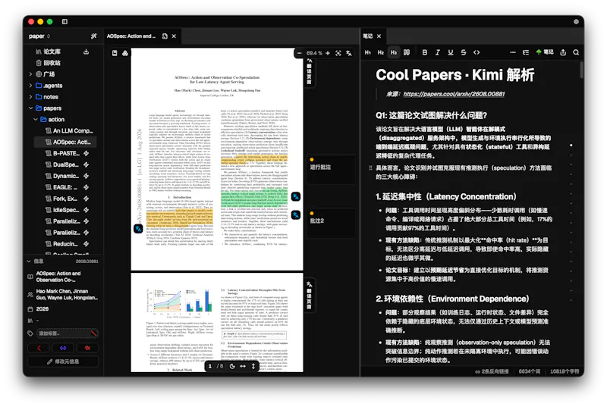The height and width of the screenshot is (407, 607).
Task: Click 翻译页面 translate page tab on first page
Action: 310,71
